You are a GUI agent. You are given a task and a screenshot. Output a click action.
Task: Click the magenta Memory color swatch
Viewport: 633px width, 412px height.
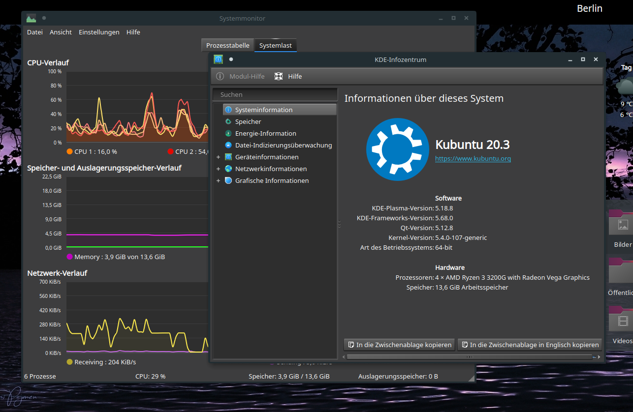(69, 257)
